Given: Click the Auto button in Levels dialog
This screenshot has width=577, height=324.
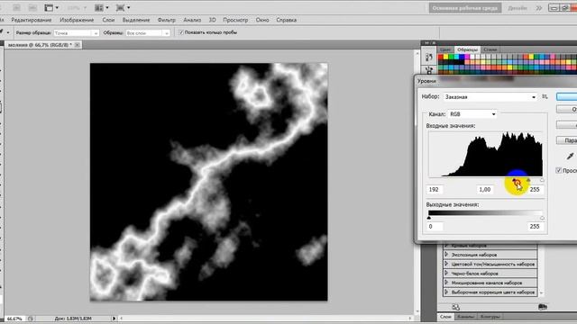Looking at the screenshot, I should tap(567, 125).
